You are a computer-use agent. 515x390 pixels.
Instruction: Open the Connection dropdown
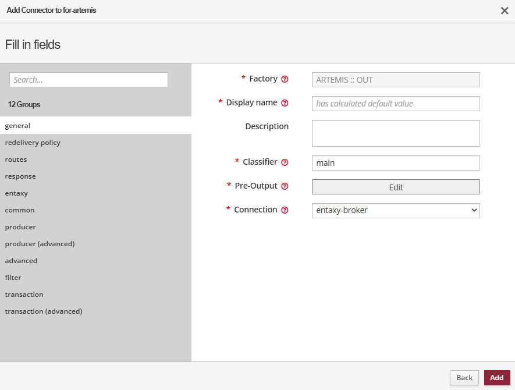[396, 210]
